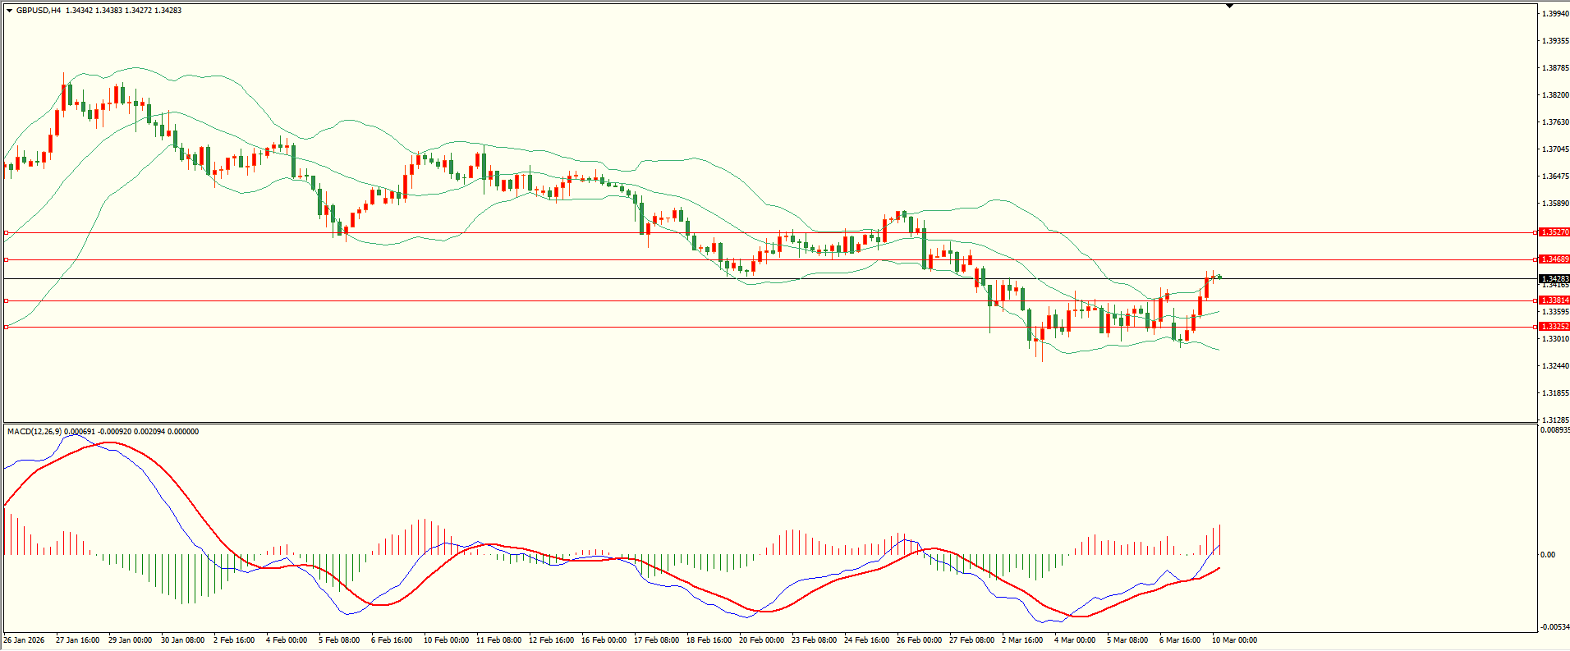Click the latest candlestick on the chart
The width and height of the screenshot is (1570, 651).
[x=1219, y=277]
